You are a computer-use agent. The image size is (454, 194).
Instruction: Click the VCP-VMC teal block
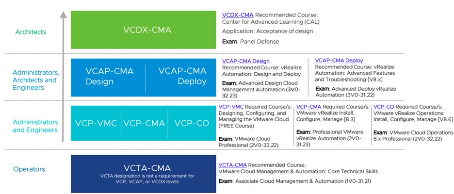tap(96, 123)
